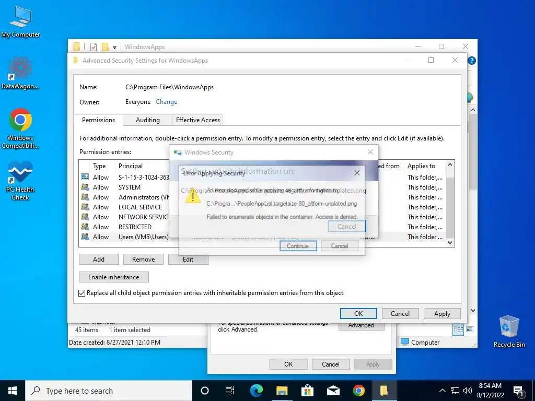Sort by the Type column header

99,166
